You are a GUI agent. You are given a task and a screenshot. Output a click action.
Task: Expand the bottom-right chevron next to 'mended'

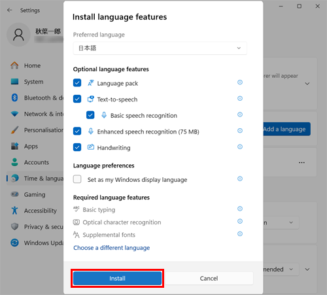(x=307, y=269)
